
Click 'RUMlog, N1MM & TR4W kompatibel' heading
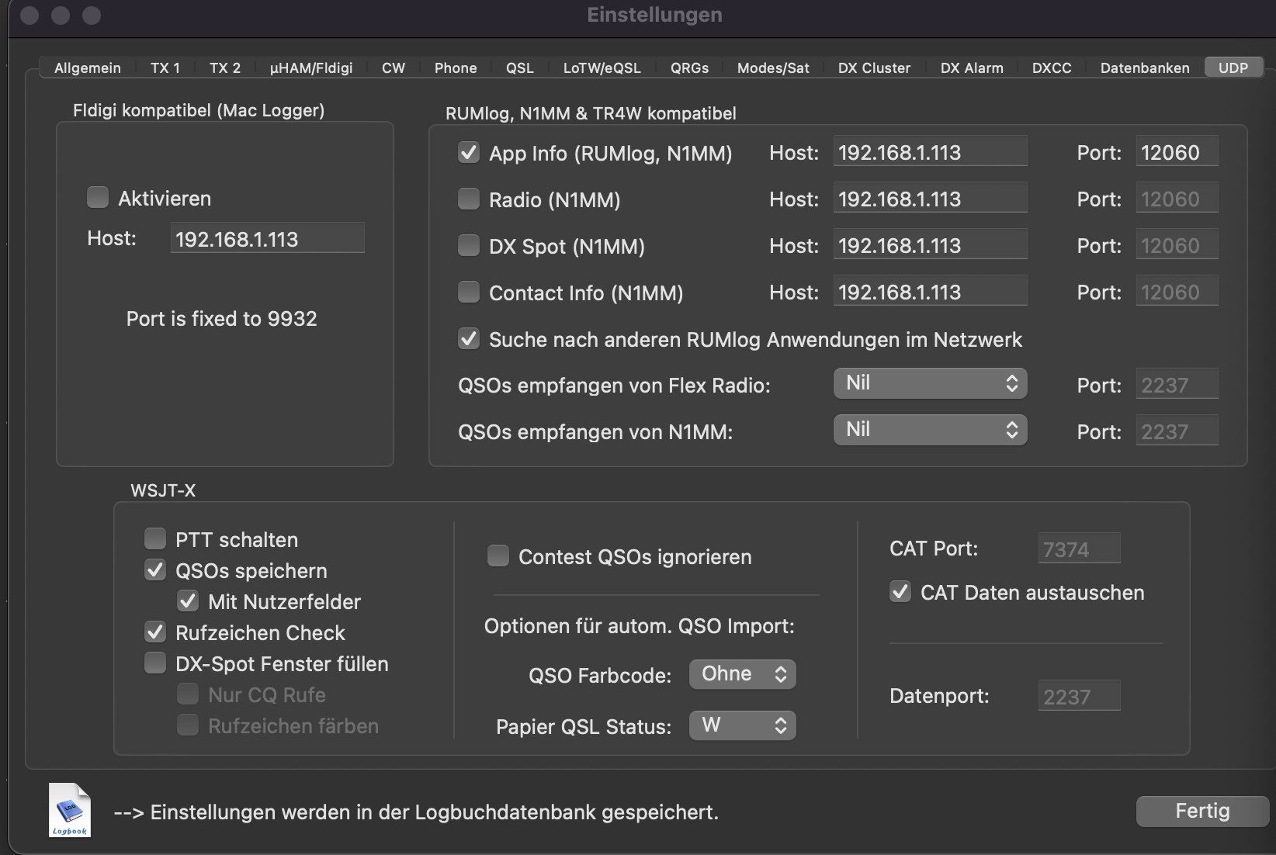(x=591, y=113)
